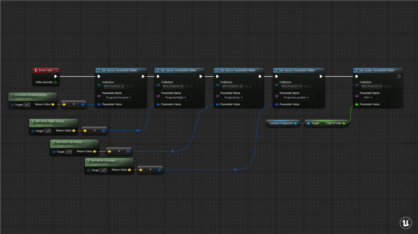
Task: Open the ProjectorForward parameter name dropdown
Action: (119, 98)
